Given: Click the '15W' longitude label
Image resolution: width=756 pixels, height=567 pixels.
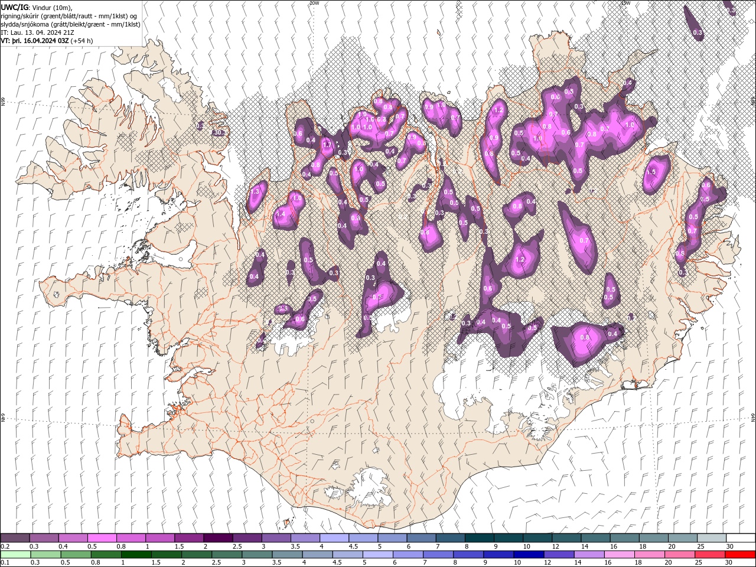Looking at the screenshot, I should point(625,3).
